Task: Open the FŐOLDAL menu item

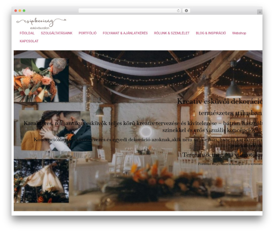Action: click(x=27, y=33)
